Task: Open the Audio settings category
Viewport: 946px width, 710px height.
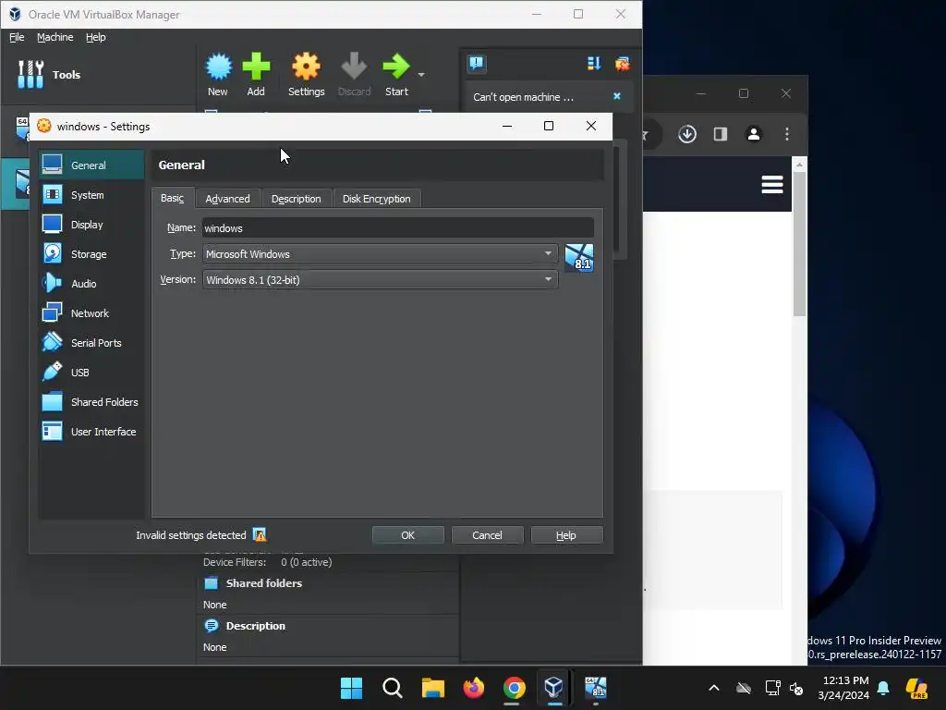Action: pos(91,283)
